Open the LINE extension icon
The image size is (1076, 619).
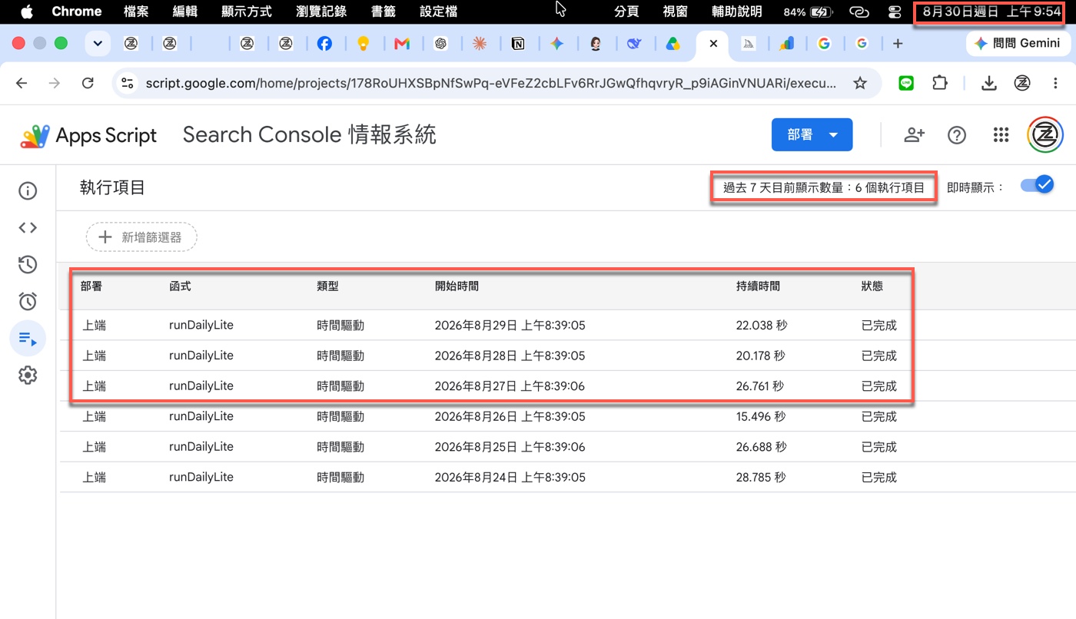click(x=906, y=83)
